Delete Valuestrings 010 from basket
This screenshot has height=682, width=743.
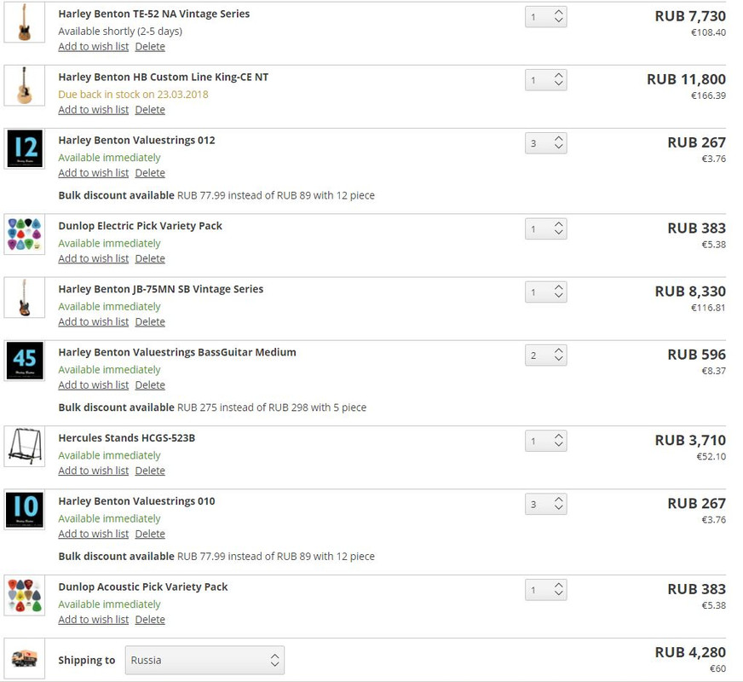coord(150,534)
